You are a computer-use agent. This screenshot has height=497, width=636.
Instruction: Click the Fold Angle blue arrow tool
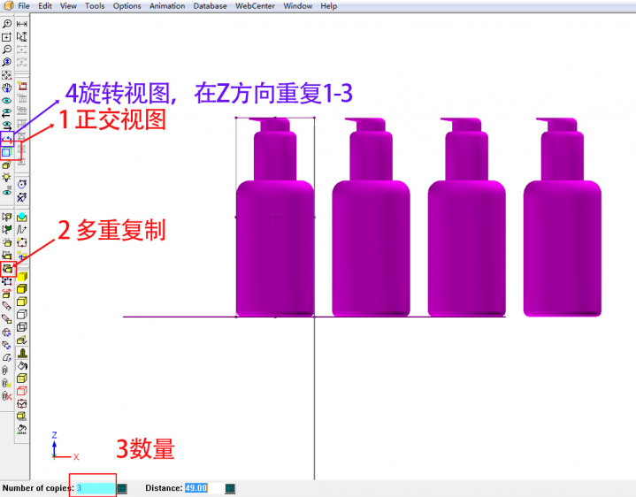7,333
